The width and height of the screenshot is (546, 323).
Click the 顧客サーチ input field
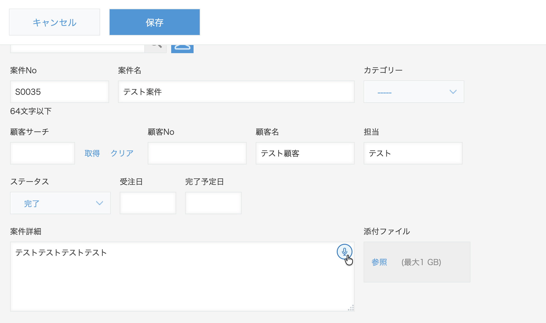[43, 153]
